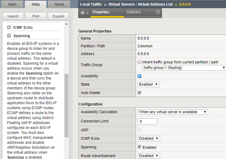226x159 pixels.
Task: Click the Route Advertisement label
Action: (x=98, y=156)
